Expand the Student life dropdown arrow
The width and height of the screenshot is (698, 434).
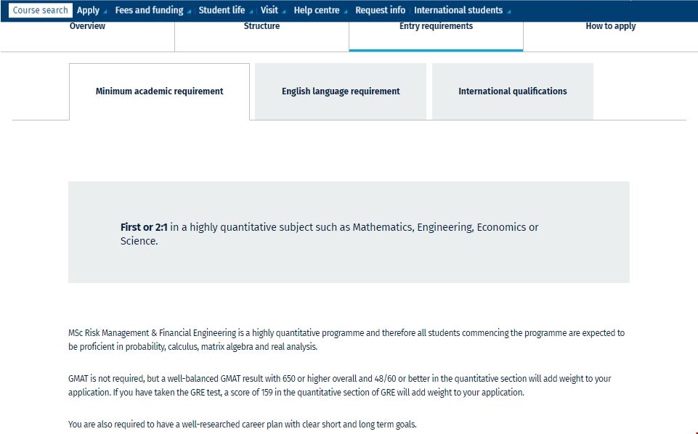coord(251,12)
